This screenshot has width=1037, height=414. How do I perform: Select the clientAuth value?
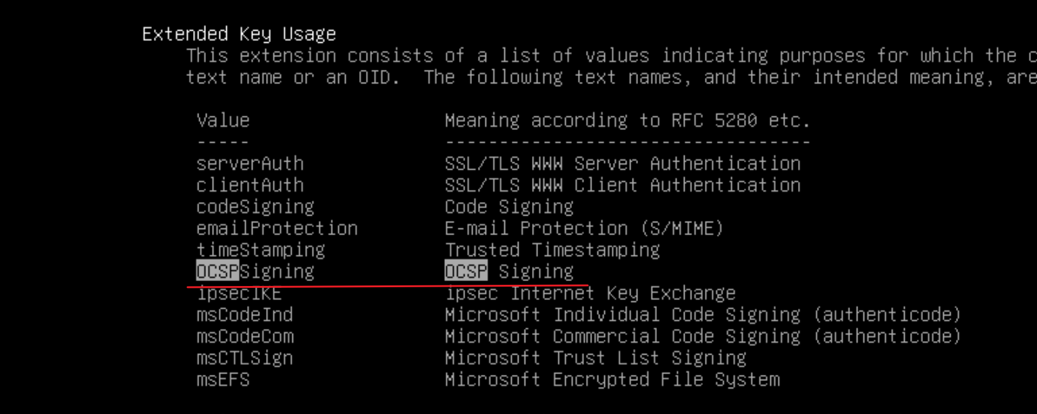250,185
